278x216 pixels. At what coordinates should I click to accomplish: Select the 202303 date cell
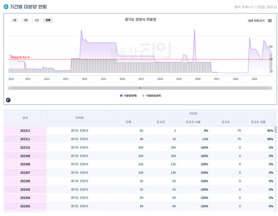25,206
